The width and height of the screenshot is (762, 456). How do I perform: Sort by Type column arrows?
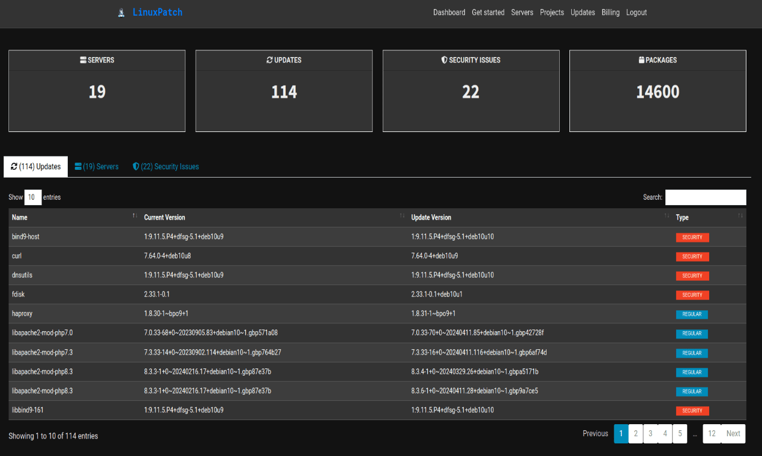740,215
